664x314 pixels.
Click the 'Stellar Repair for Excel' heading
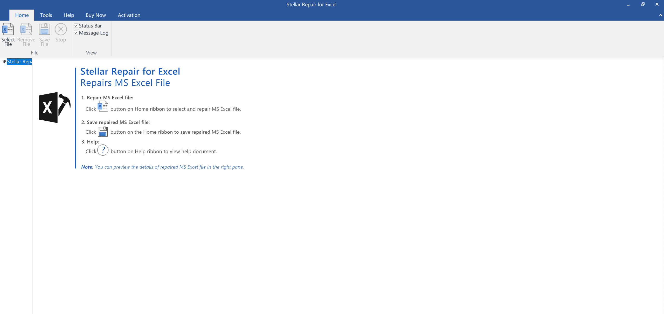pyautogui.click(x=130, y=71)
